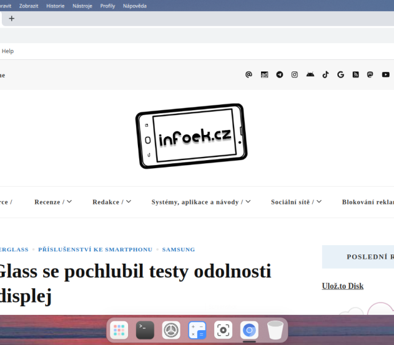
Task: Click the Instagram icon in header
Action: pyautogui.click(x=295, y=75)
